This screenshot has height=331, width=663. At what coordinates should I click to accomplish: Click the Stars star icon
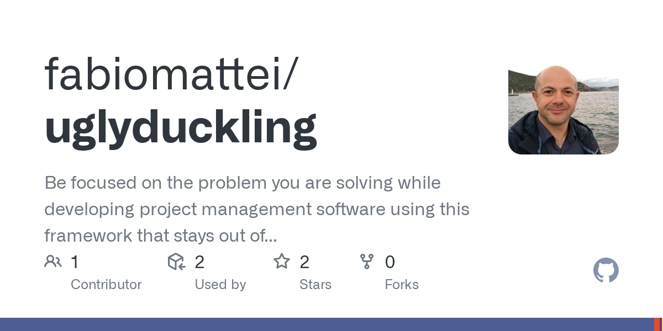pos(282,261)
